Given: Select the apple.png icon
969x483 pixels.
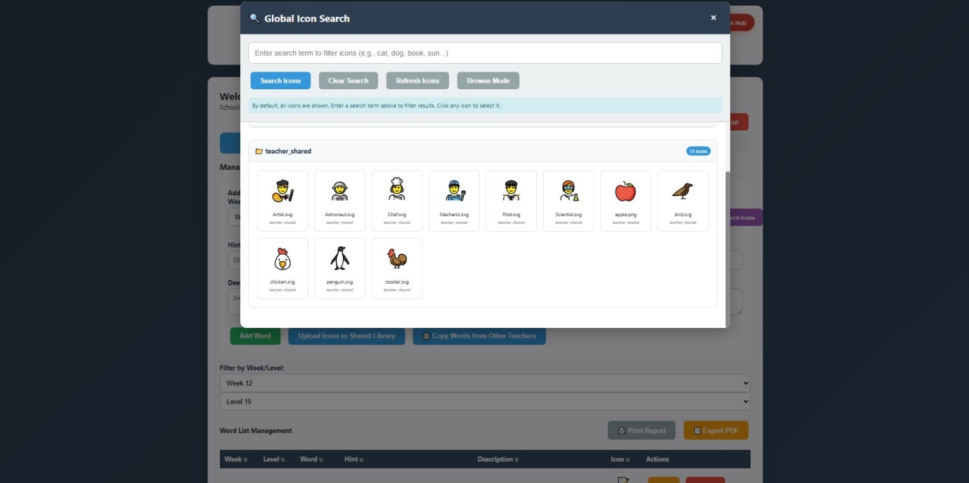Looking at the screenshot, I should 625,199.
